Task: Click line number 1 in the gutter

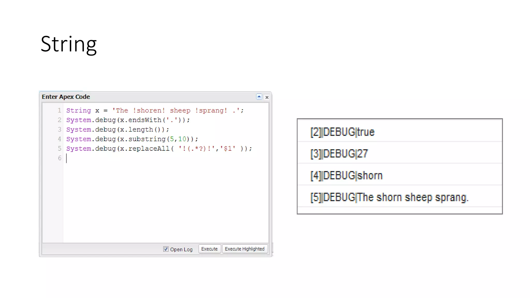Action: click(x=59, y=110)
